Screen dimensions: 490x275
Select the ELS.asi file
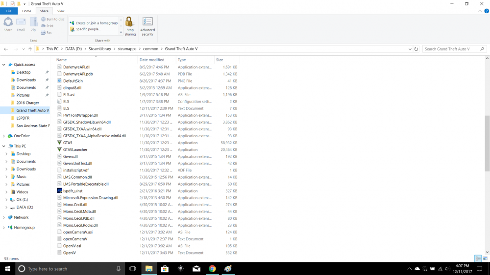pos(69,95)
